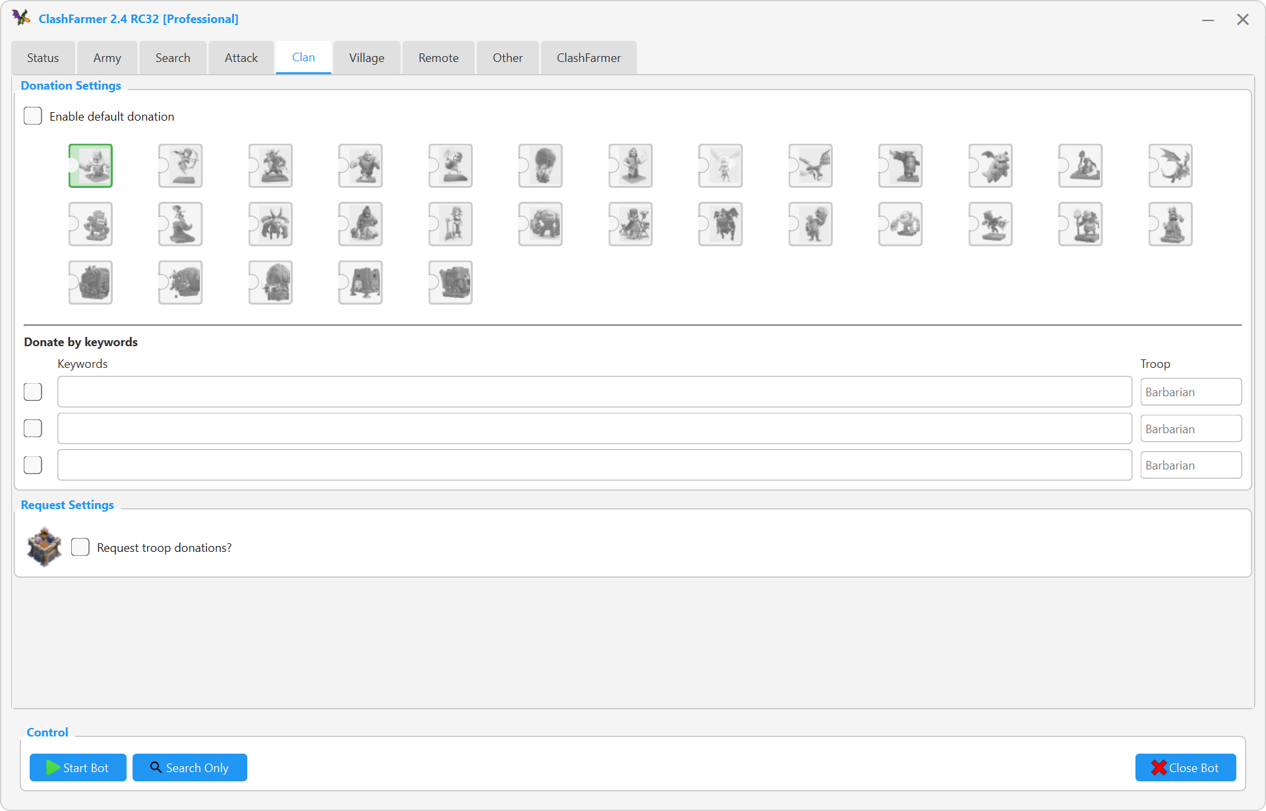Select the Wizard troop icon

tap(630, 165)
